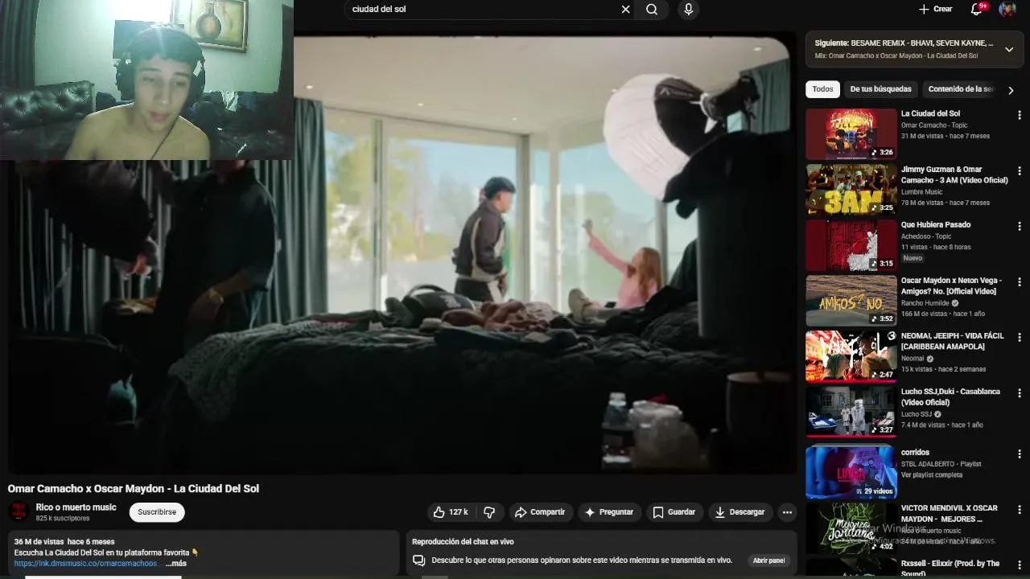
Task: Click the webcam overlay video
Action: pos(146,80)
